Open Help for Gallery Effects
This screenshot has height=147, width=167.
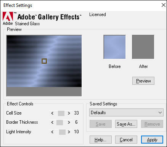pos(101,140)
